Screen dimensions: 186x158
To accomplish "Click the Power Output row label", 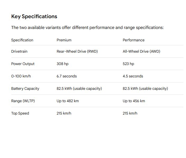I will point(23,64).
